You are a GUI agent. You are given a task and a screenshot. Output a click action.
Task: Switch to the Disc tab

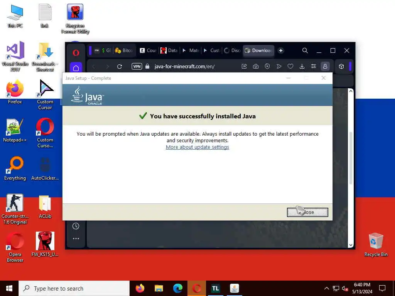click(232, 50)
